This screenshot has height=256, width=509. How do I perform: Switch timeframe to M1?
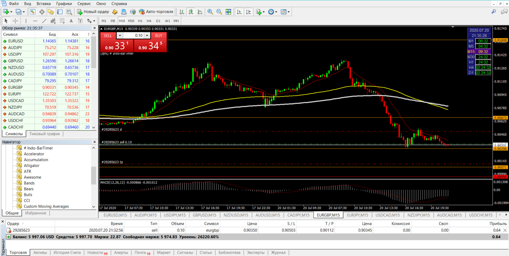[x=104, y=21]
